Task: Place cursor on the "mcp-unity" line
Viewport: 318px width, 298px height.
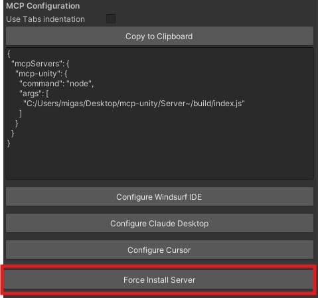Action: point(41,74)
